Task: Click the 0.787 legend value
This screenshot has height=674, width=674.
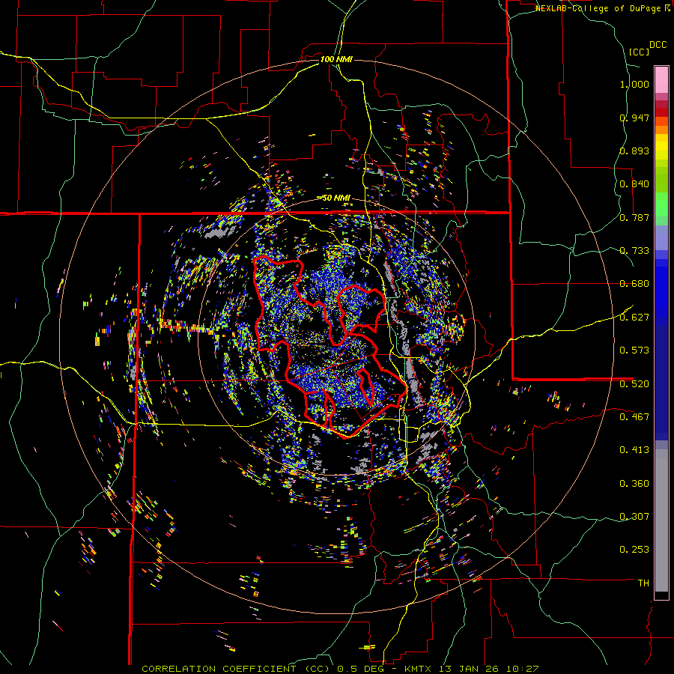Action: [x=634, y=217]
